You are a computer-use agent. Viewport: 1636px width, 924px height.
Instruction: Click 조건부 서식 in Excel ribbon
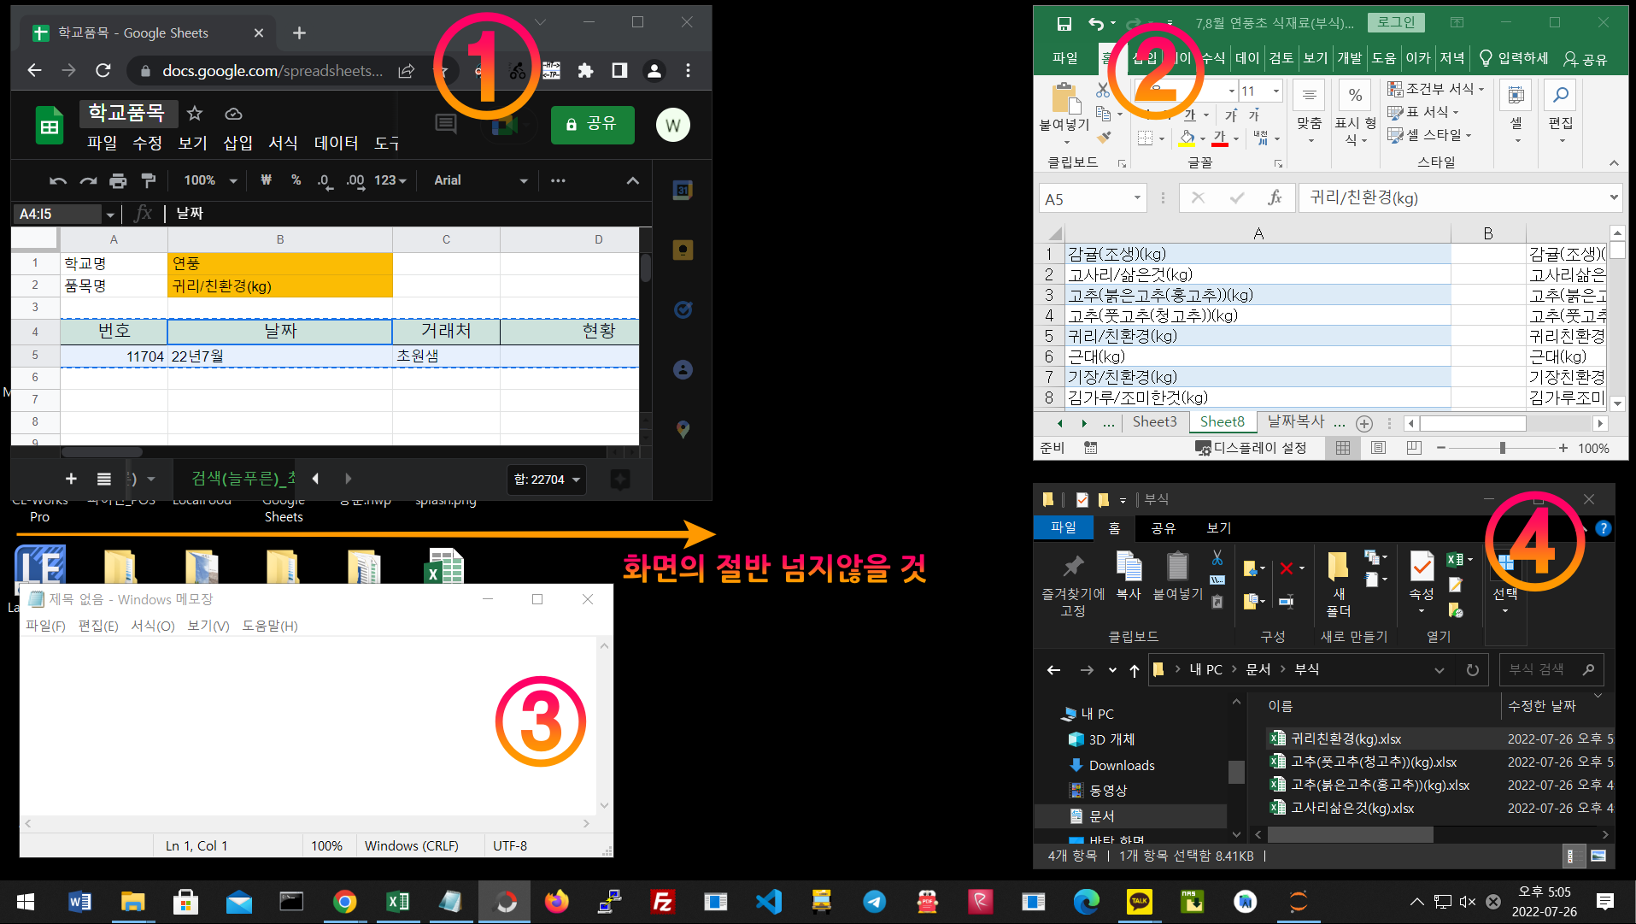coord(1437,89)
